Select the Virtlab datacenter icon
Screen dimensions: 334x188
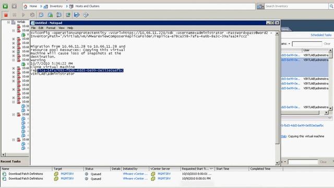point(14,22)
